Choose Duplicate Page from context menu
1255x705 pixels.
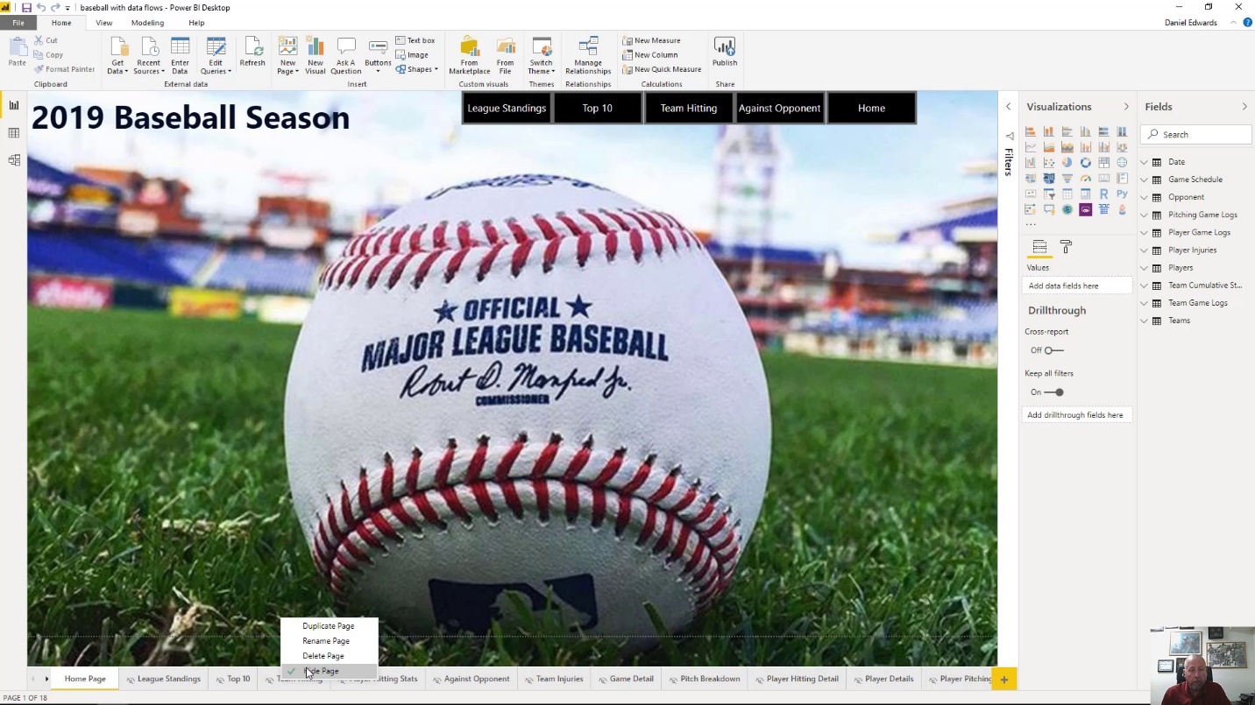click(329, 626)
